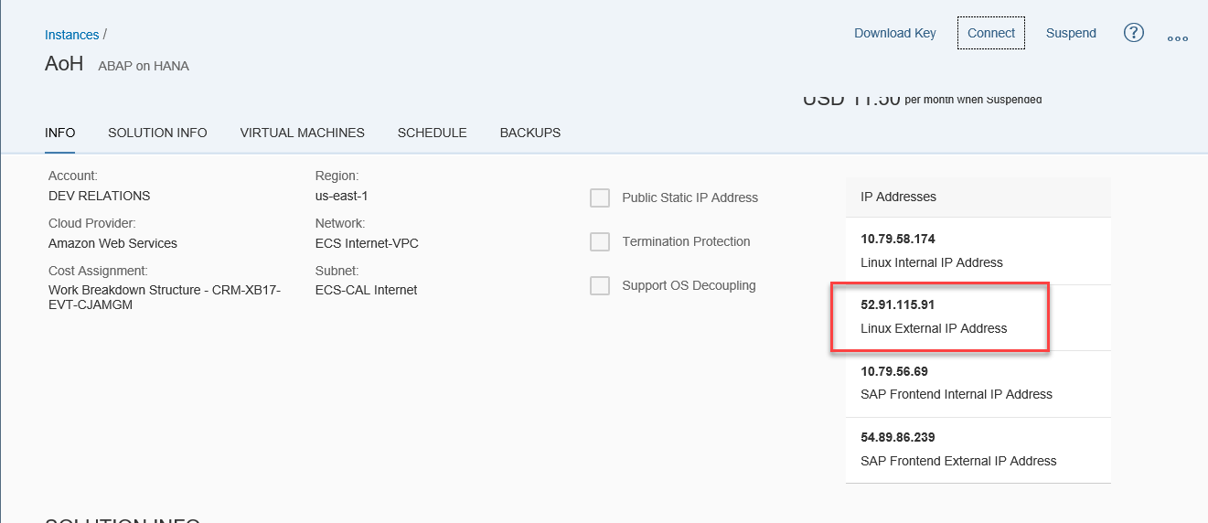Go to the SCHEDULE tab

433,133
